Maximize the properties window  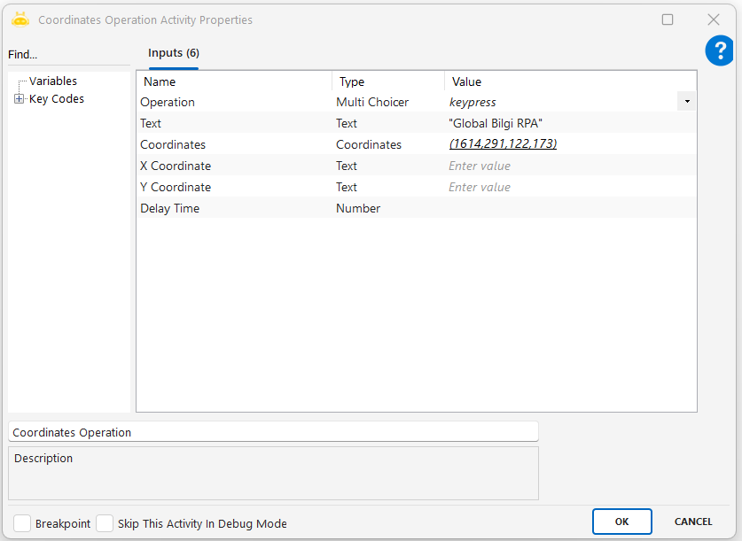(668, 19)
